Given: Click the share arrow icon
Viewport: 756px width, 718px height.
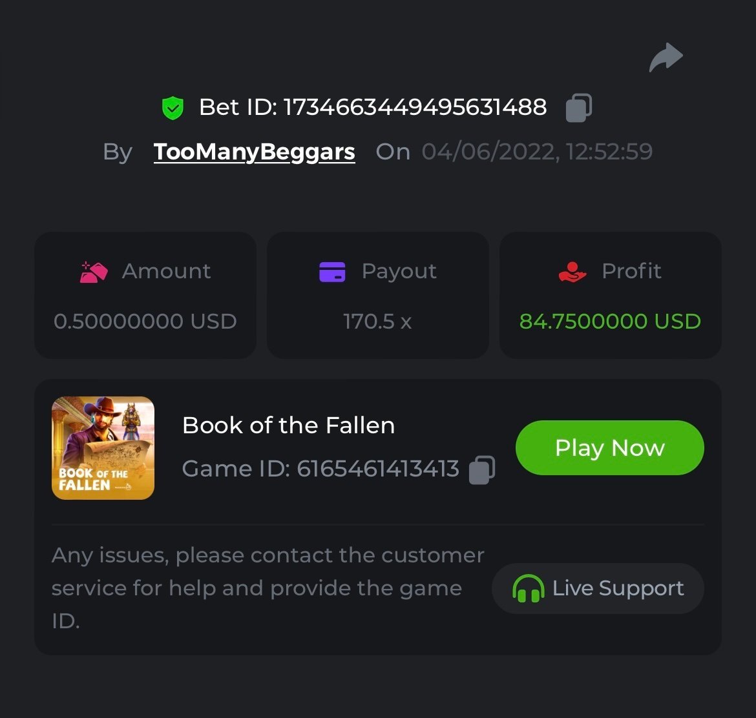Looking at the screenshot, I should pos(666,57).
